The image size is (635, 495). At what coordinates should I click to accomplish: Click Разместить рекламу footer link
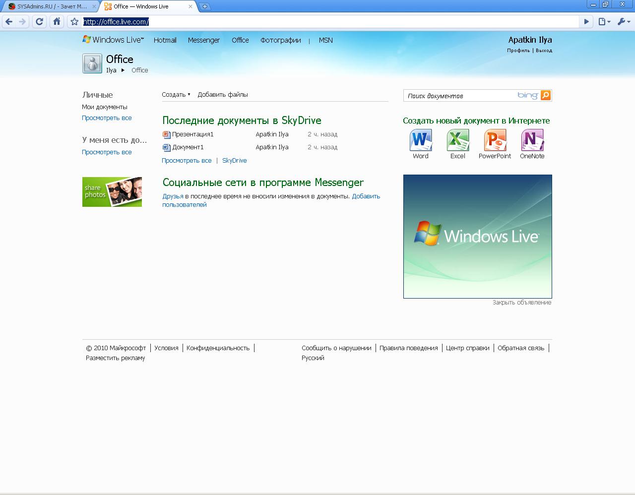[x=116, y=358]
